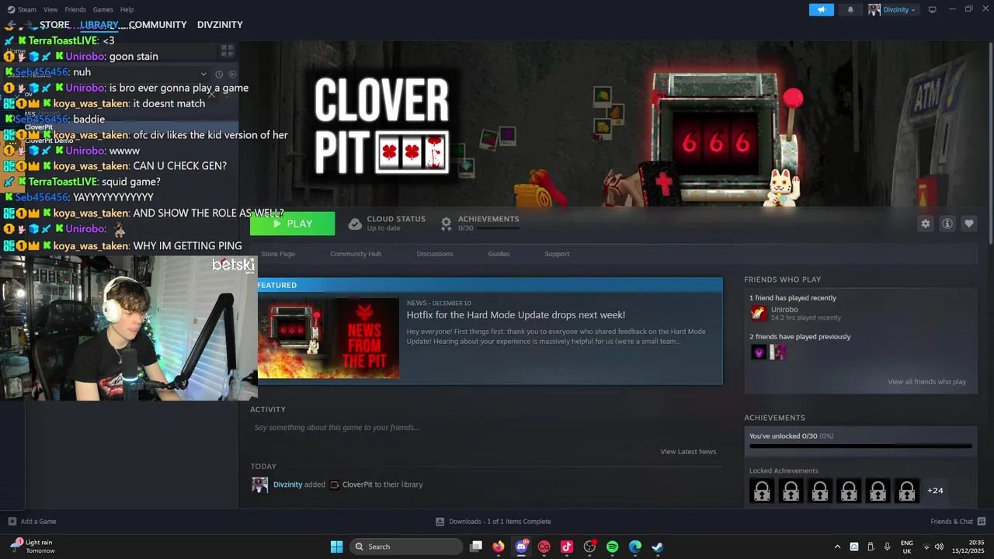Open Task View on taskbar
This screenshot has width=994, height=559.
point(476,547)
